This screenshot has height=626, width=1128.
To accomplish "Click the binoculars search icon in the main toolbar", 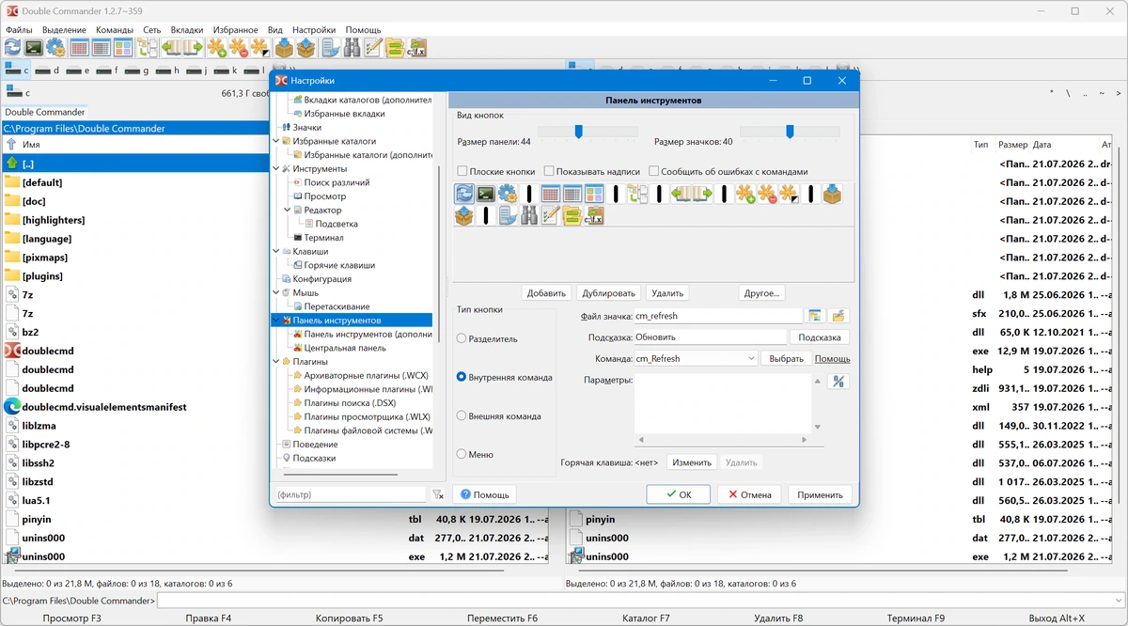I will pos(352,47).
